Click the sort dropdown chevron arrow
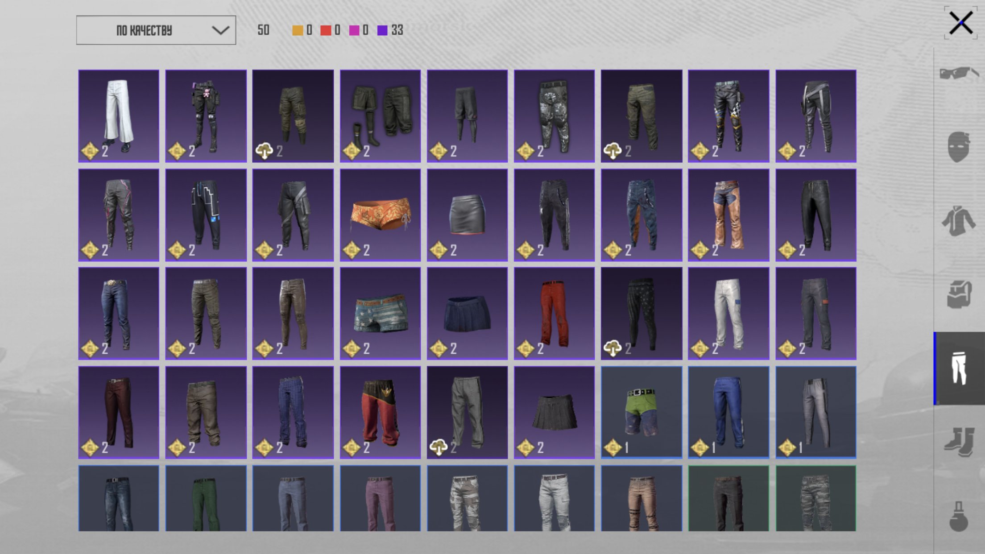 [220, 30]
